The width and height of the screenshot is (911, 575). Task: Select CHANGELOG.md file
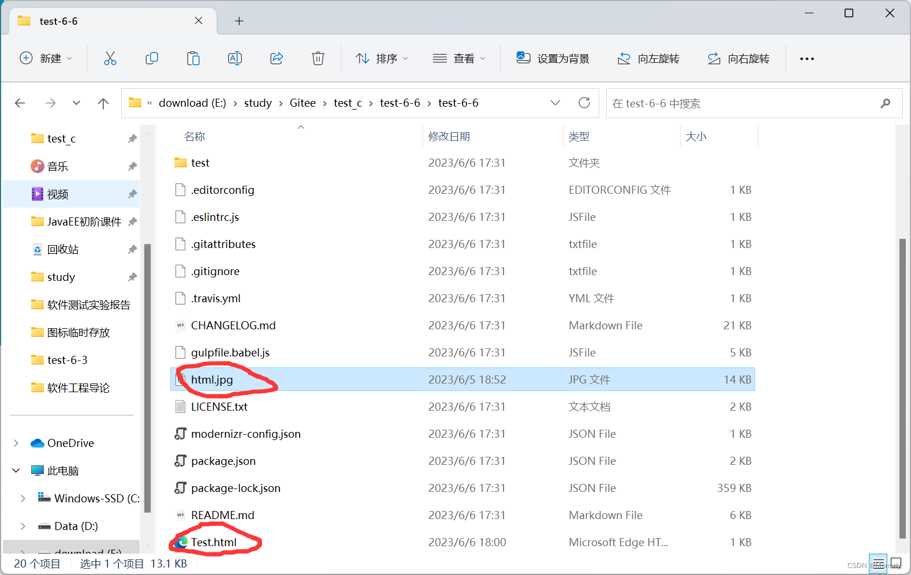[462, 325]
